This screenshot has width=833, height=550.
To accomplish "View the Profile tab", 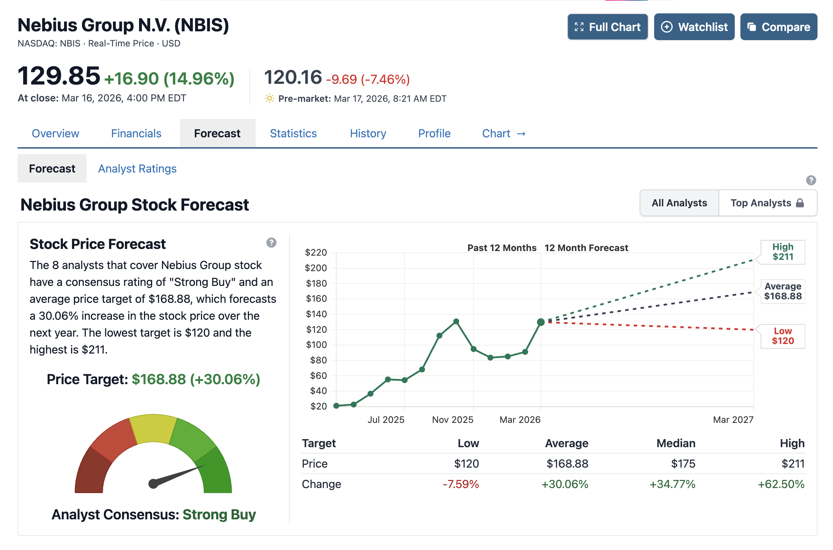I will pyautogui.click(x=434, y=133).
